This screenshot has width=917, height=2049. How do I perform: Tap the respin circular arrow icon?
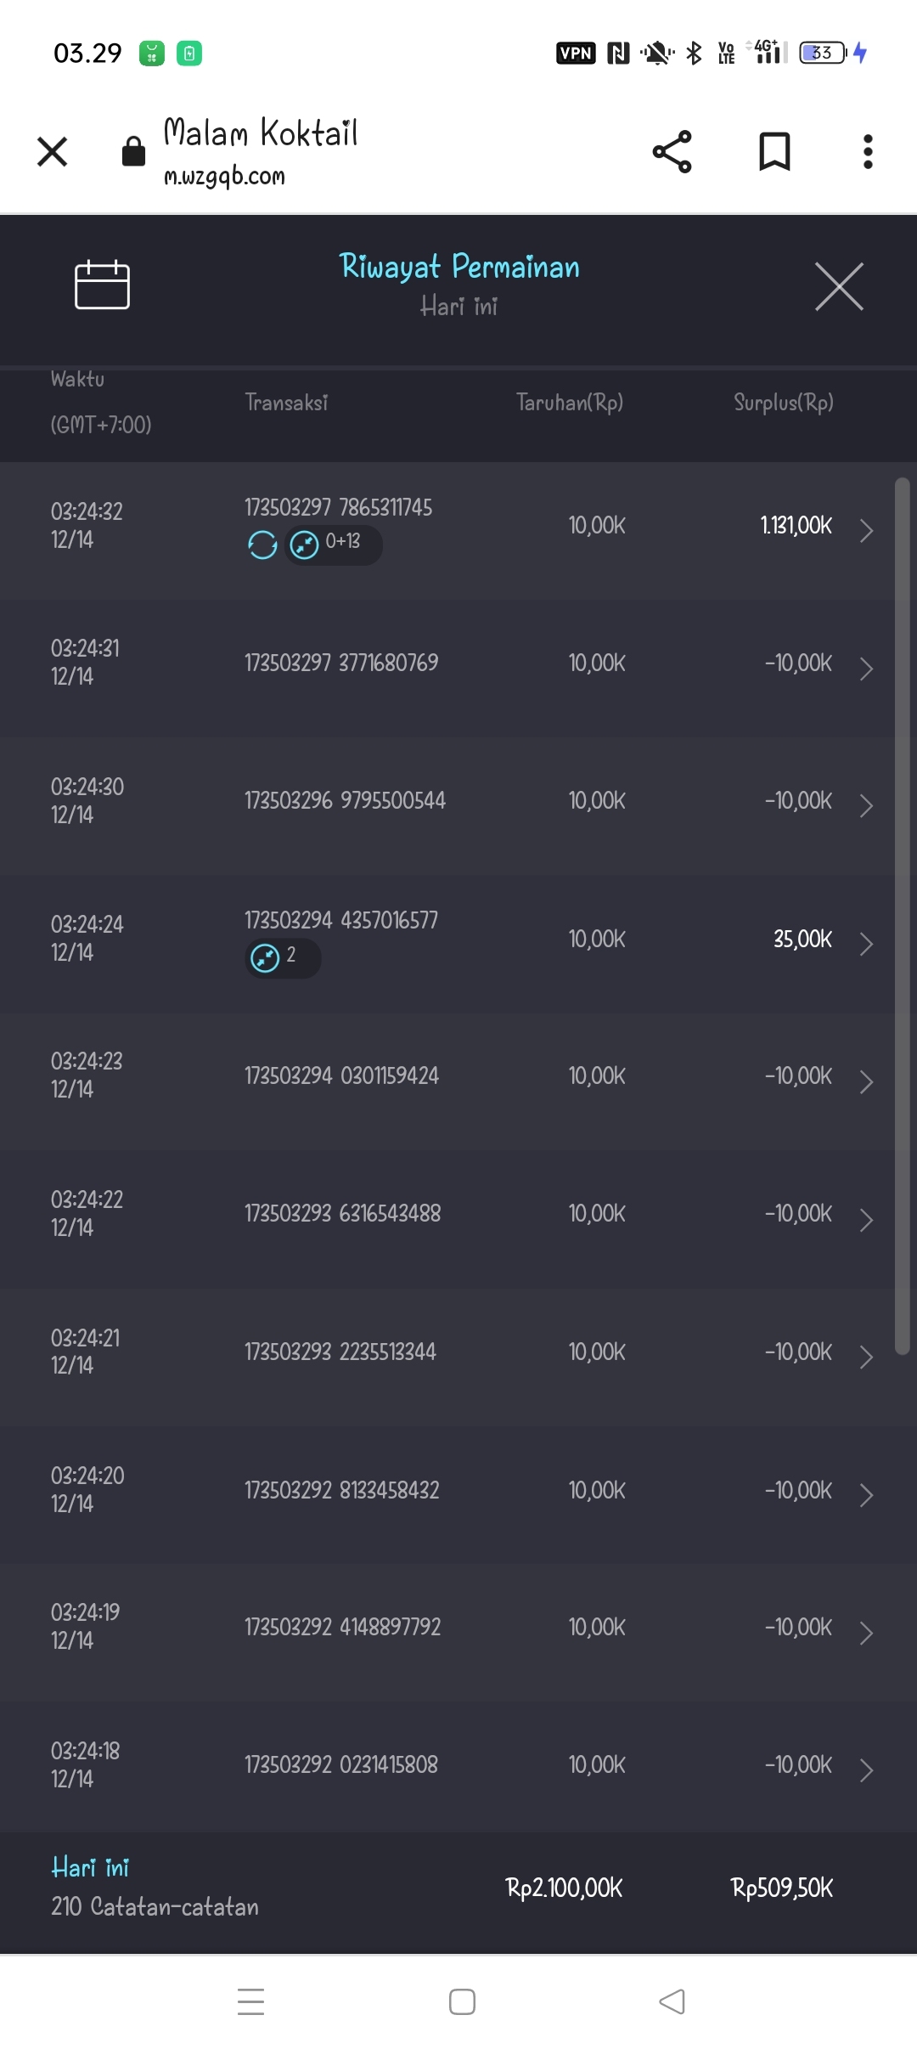262,545
